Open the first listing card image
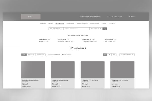The height and width of the screenshot is (101, 152). pos(33,70)
